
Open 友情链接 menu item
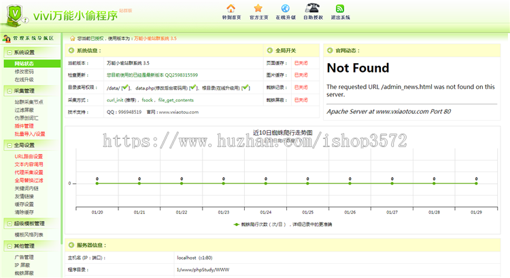(24, 196)
